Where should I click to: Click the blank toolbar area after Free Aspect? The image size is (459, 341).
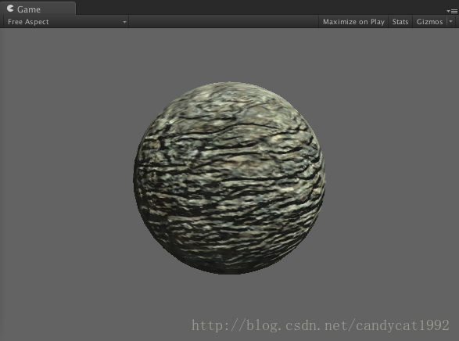click(224, 22)
